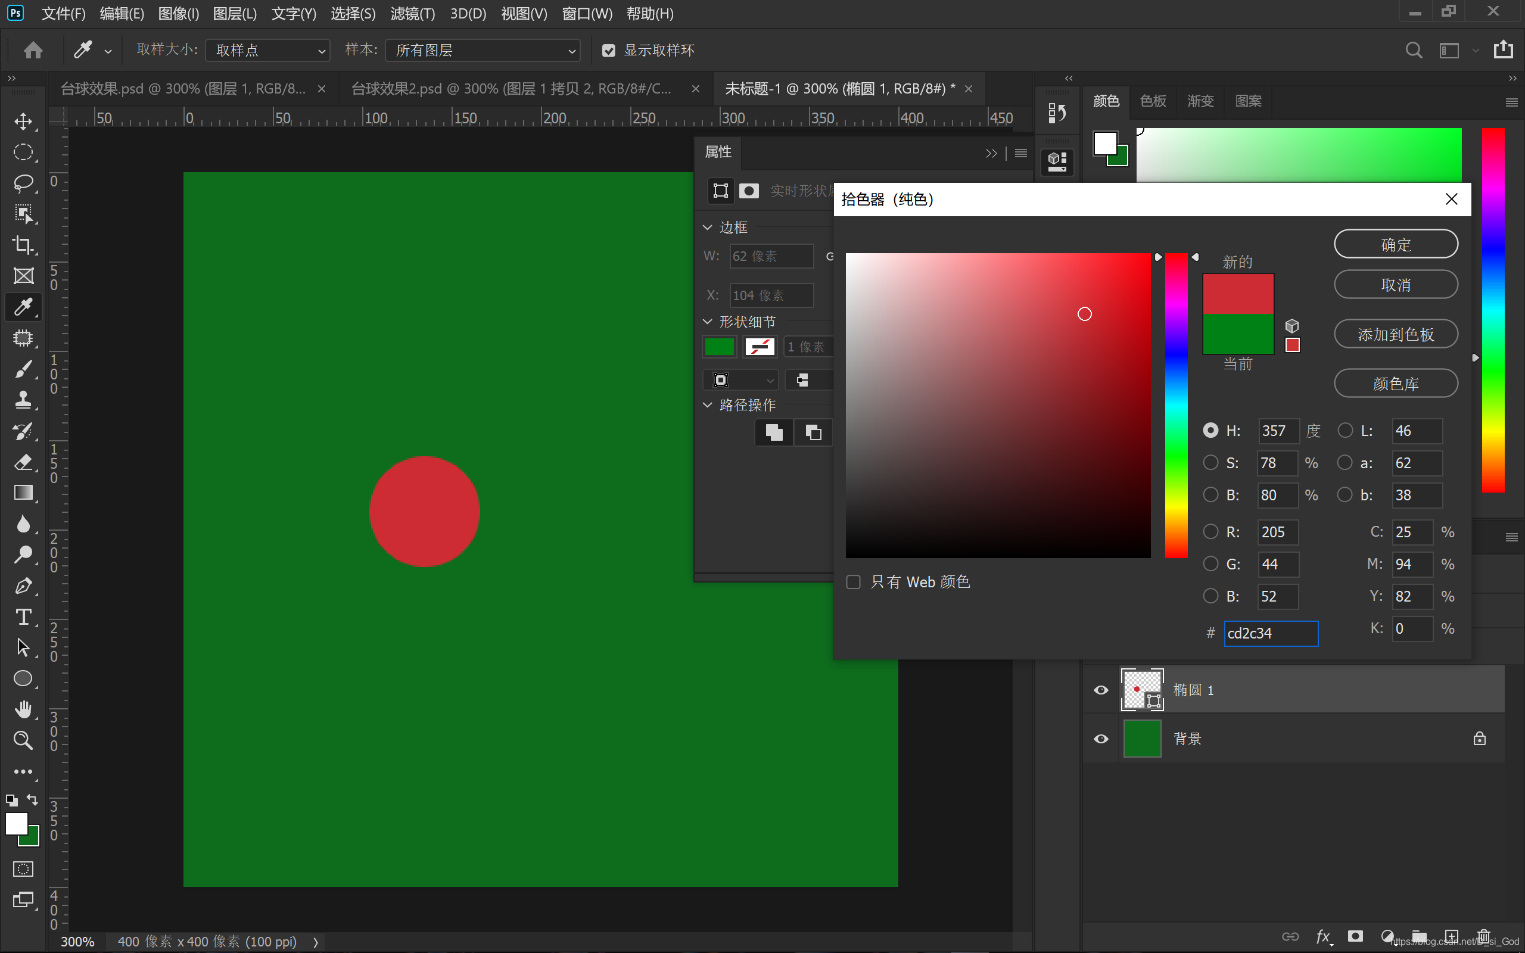Select the G green radio button
Image resolution: width=1525 pixels, height=953 pixels.
point(1210,563)
